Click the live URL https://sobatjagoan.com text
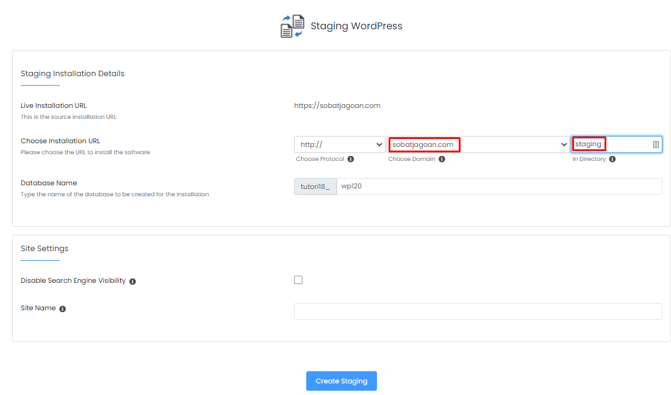This screenshot has width=671, height=395. 337,105
